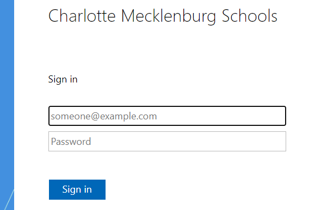Click the white diagonal line in blue panel

click(9, 200)
